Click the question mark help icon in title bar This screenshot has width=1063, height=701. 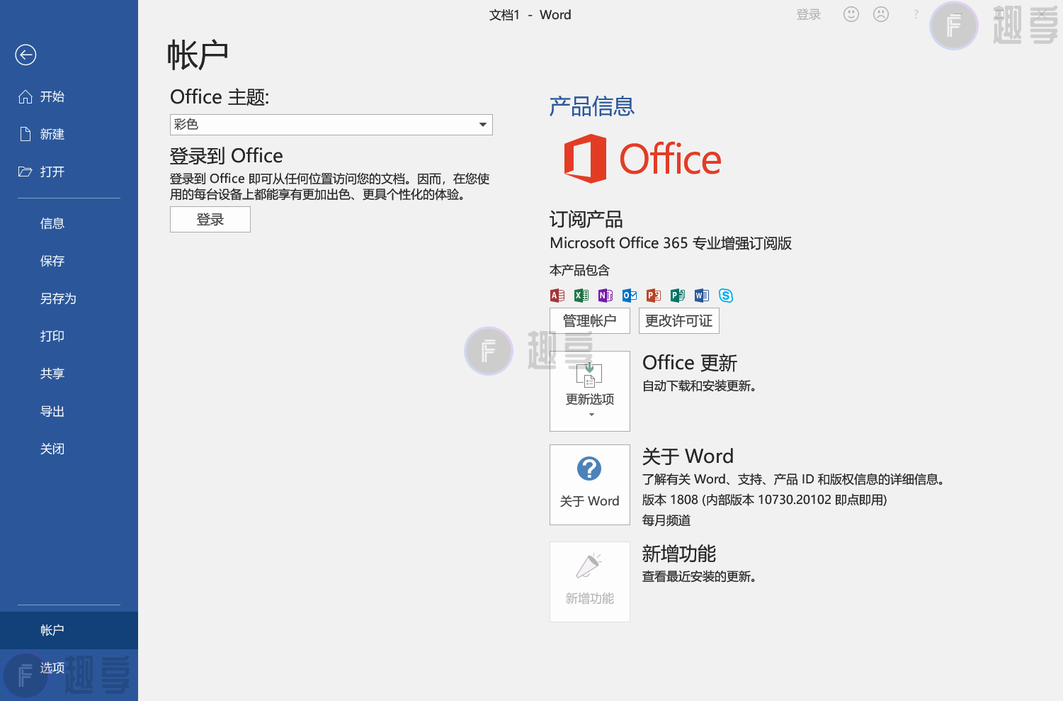(x=916, y=14)
